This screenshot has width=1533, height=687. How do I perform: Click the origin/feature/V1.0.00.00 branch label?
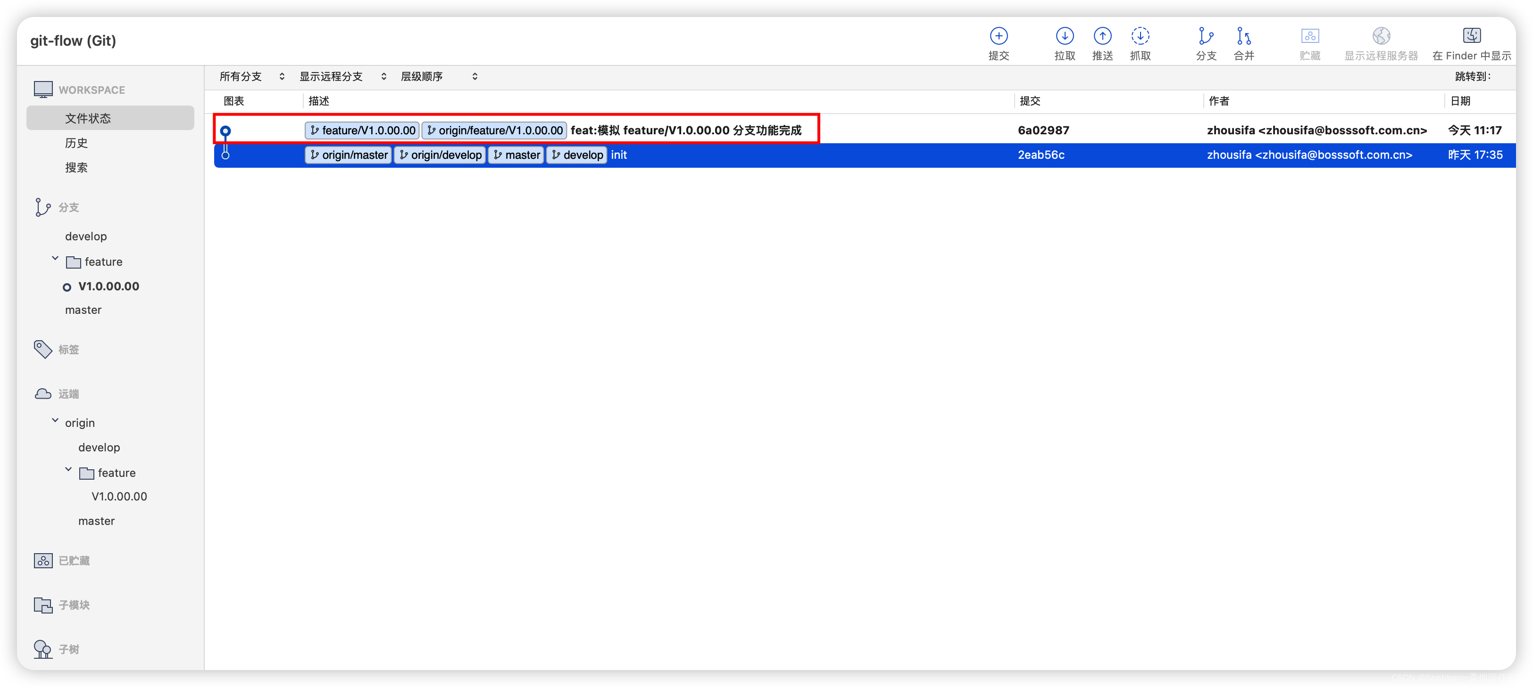(494, 131)
